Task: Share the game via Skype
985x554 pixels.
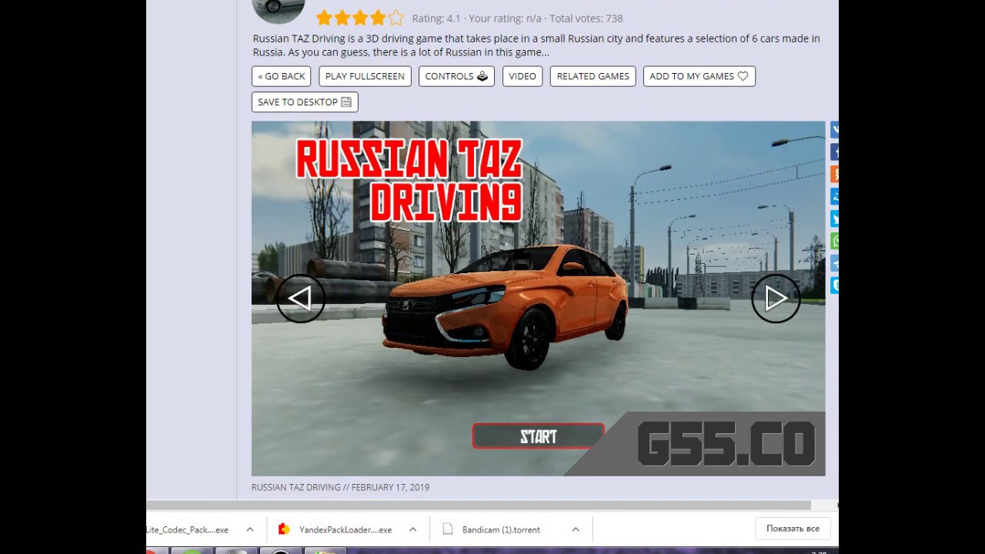Action: click(x=834, y=285)
